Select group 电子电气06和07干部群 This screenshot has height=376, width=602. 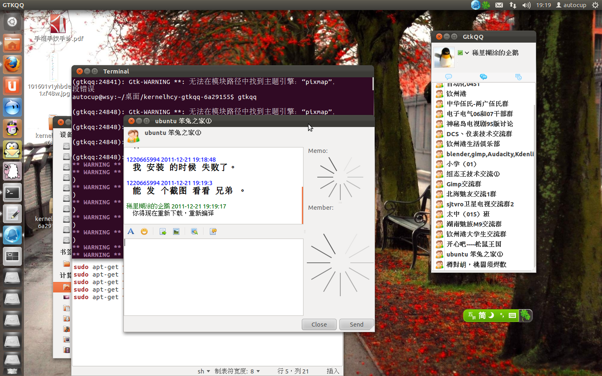click(484, 114)
